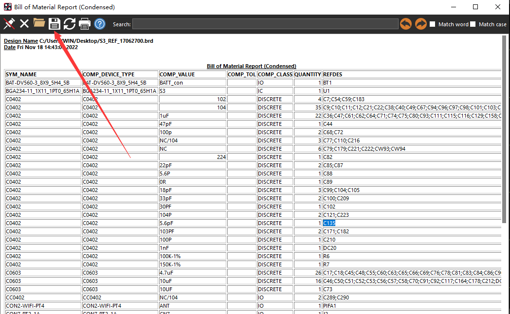Click the ANT value cell
This screenshot has height=314, width=510.
193,306
